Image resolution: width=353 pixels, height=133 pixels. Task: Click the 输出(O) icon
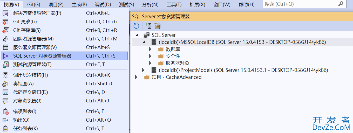click(x=5, y=120)
